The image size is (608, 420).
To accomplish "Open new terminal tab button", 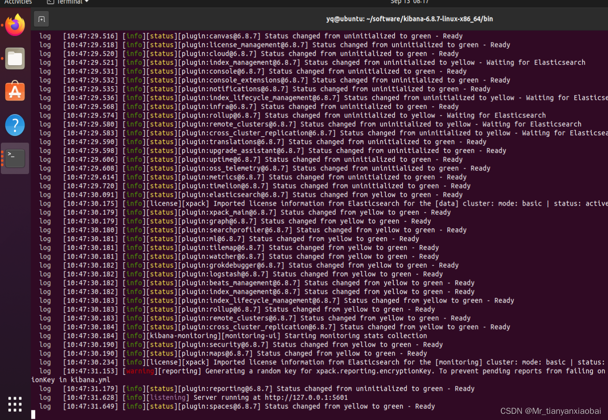I will [x=41, y=19].
